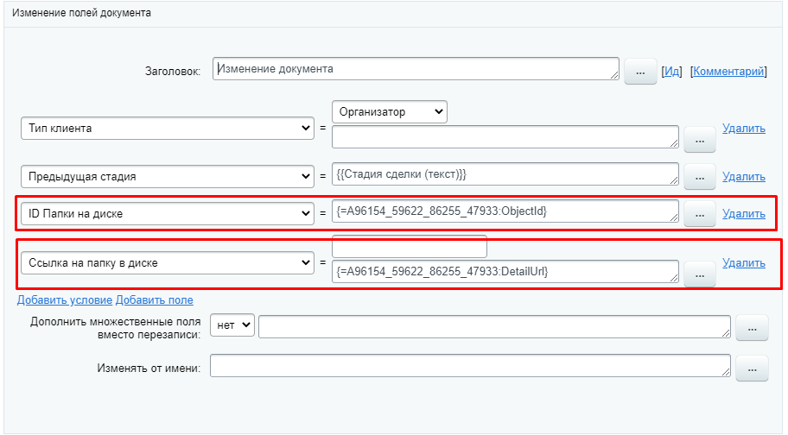Open the ID Папки на диске dropdown
This screenshot has width=788, height=435.
coord(167,212)
